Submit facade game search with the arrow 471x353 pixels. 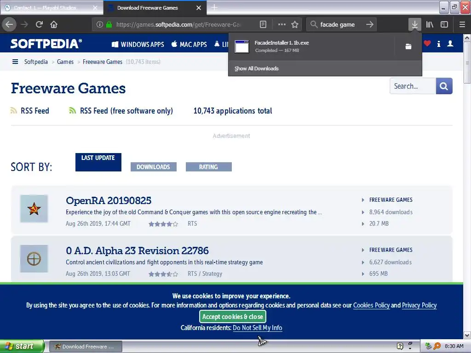pyautogui.click(x=370, y=24)
